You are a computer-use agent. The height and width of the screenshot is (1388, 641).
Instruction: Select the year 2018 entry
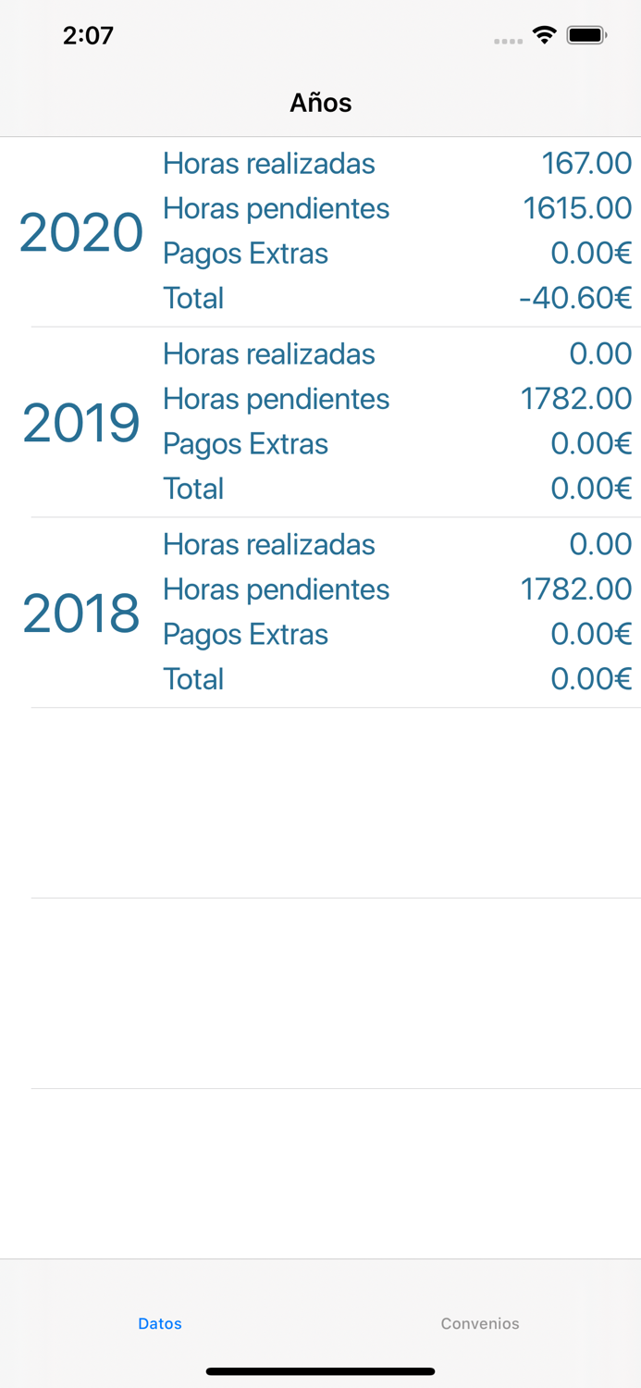point(80,613)
